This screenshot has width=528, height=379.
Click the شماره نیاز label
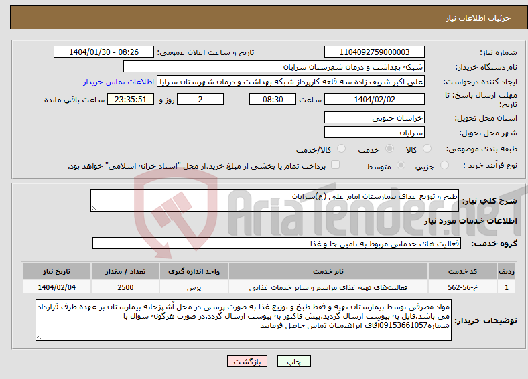coord(498,52)
